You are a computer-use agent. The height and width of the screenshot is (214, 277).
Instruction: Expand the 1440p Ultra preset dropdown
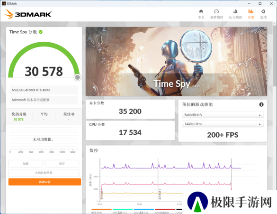tap(223, 124)
